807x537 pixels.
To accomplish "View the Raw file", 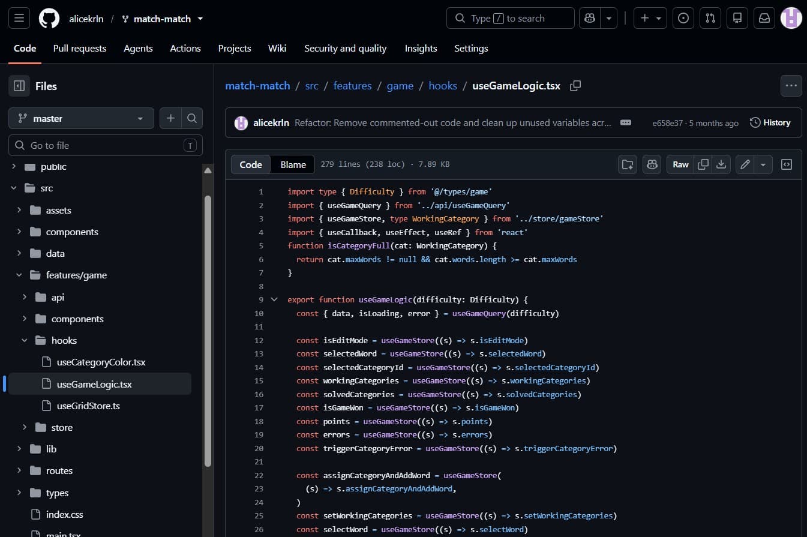I will pos(680,164).
